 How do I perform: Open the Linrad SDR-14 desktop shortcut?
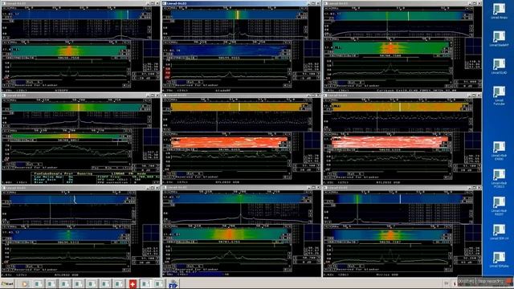point(499,232)
